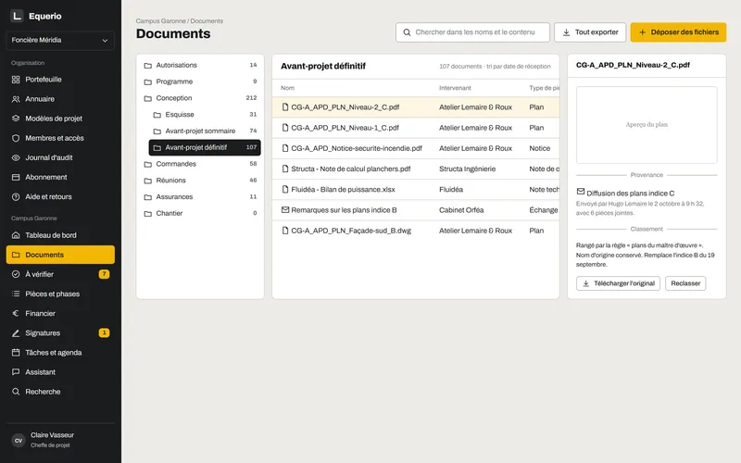Click the Pièces et phases list icon
This screenshot has height=463, width=741.
pos(16,294)
